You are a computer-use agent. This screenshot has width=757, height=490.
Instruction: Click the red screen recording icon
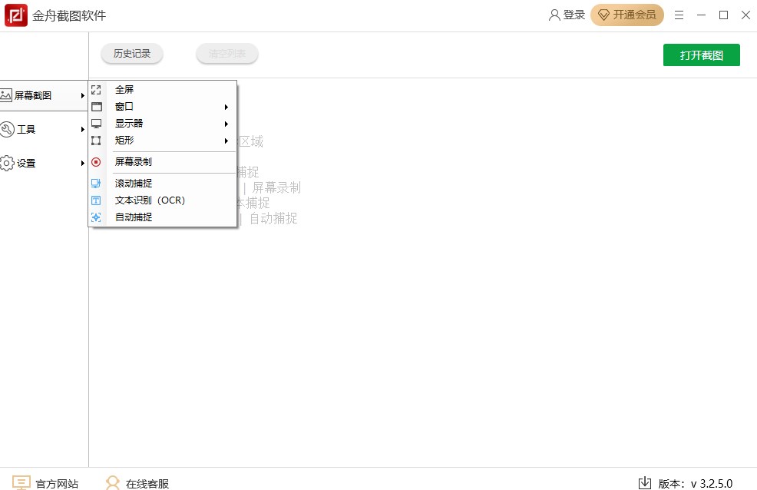96,162
